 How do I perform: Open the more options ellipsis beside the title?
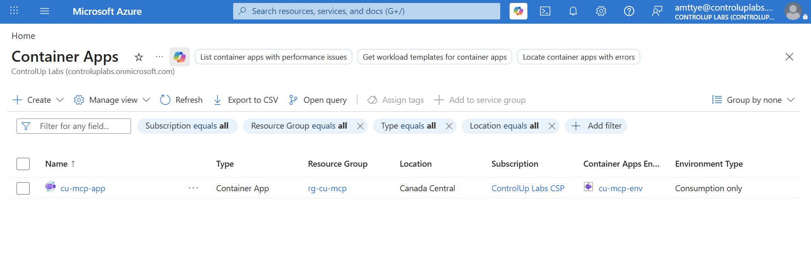(x=159, y=57)
